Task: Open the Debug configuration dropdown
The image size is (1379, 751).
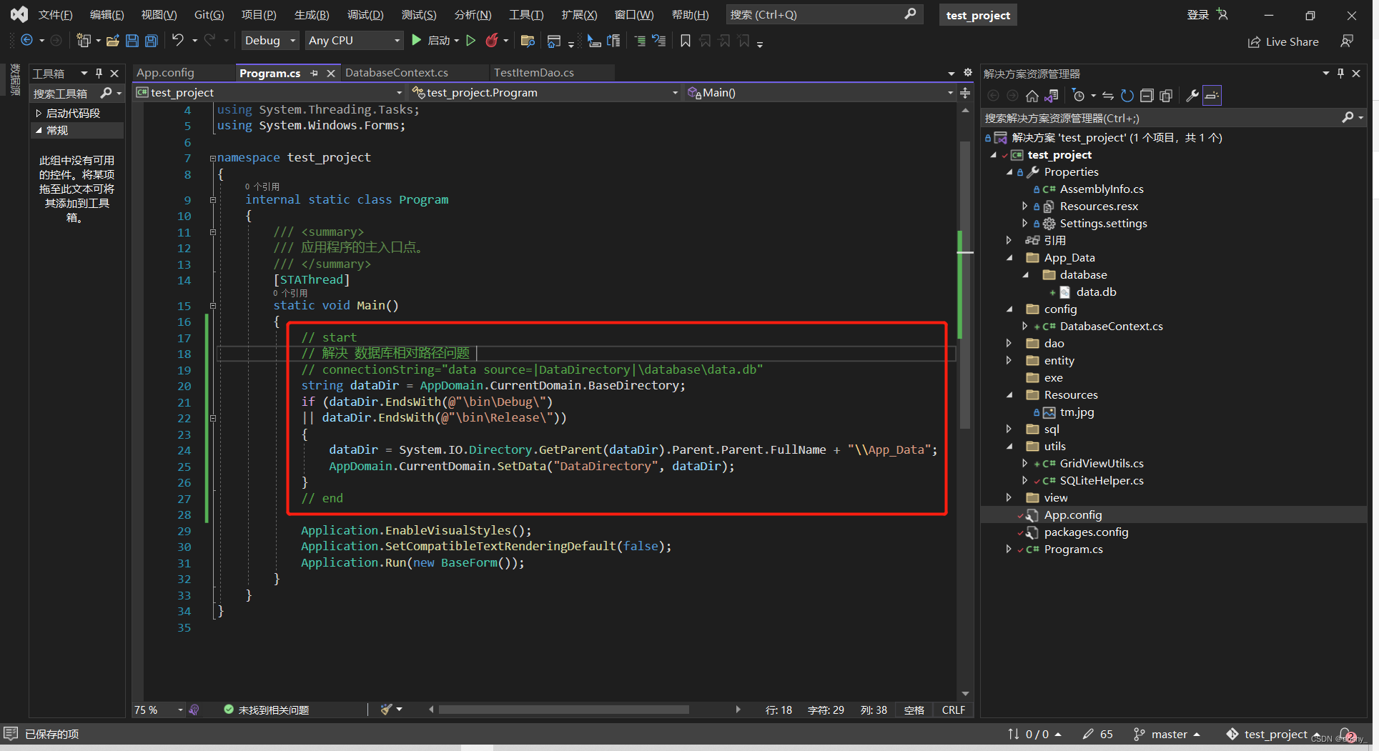Action: (270, 41)
